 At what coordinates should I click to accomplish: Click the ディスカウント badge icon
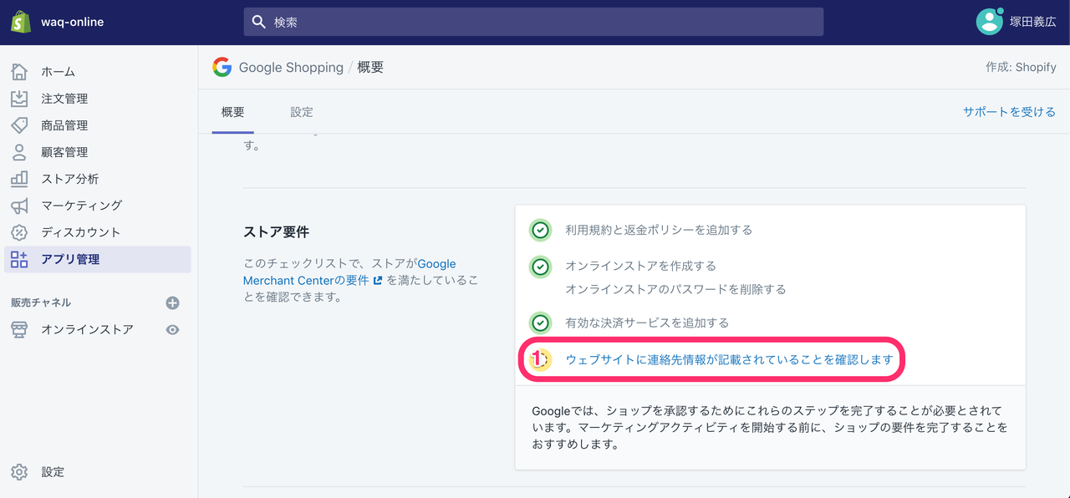(x=19, y=232)
